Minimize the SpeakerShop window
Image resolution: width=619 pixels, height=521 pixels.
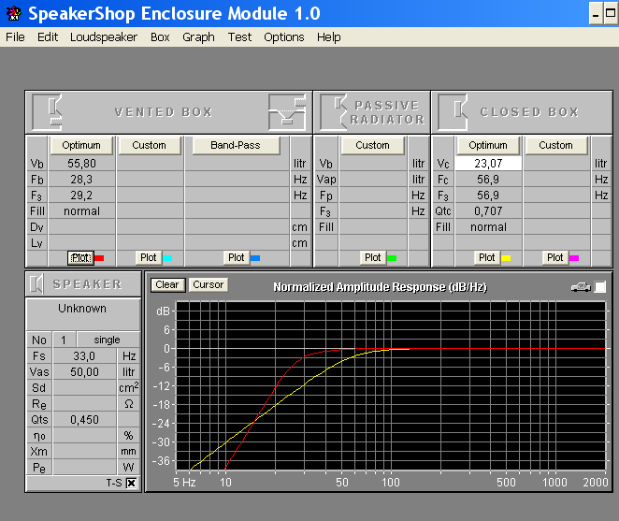pos(596,14)
